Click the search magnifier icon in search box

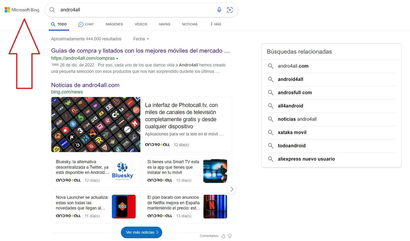pos(52,10)
